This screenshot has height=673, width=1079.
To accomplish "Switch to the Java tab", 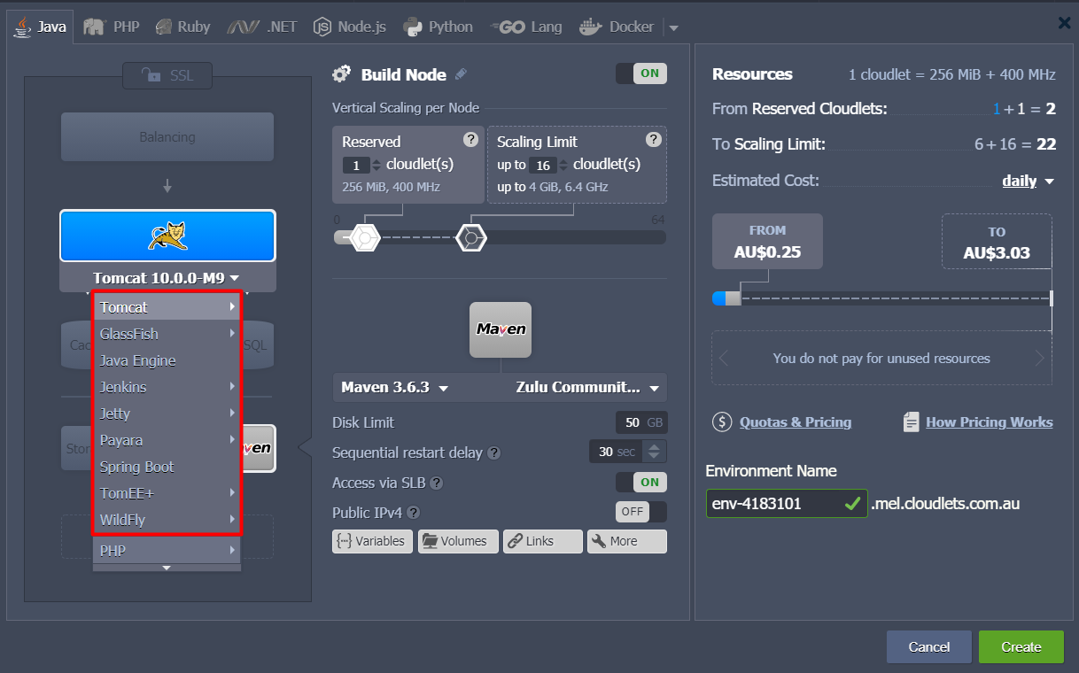I will coord(40,27).
